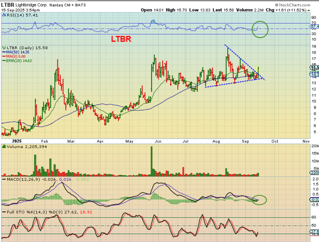This screenshot has width=319, height=242.
Task: Click the StockCharts.com text at top right
Action: [x=294, y=5]
